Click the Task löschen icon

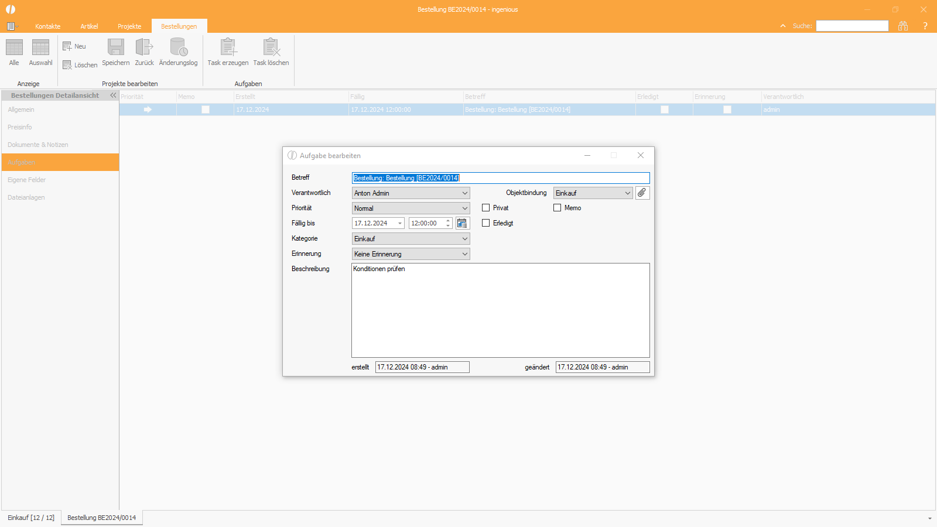(271, 47)
